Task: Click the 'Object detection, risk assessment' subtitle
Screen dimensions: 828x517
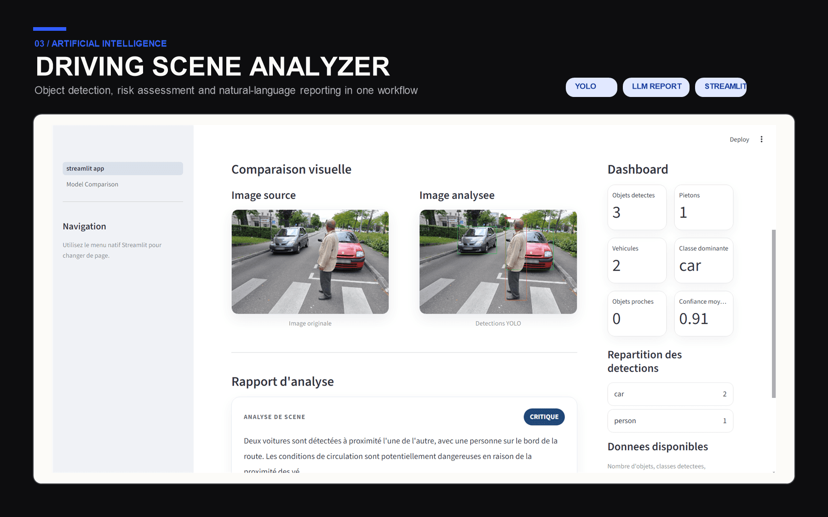Action: pyautogui.click(x=226, y=91)
